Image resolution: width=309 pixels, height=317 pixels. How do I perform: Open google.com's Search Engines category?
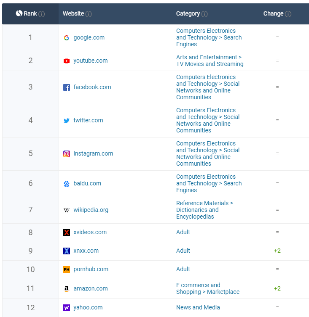point(209,37)
